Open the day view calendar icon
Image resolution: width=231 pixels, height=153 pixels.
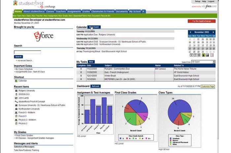tap(191, 55)
